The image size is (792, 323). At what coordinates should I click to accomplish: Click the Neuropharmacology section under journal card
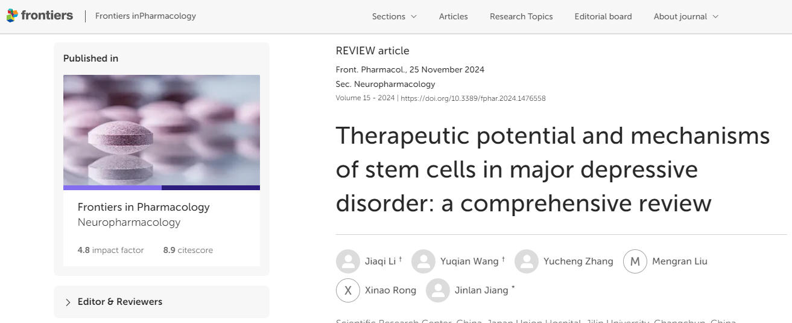pyautogui.click(x=129, y=222)
